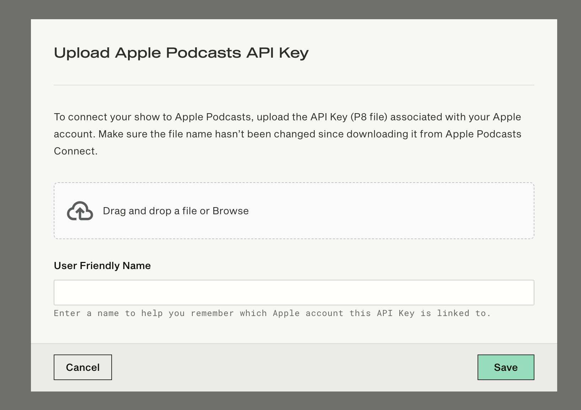Click the paragraph beginning "To connect your show"
The image size is (581, 410).
coord(288,134)
